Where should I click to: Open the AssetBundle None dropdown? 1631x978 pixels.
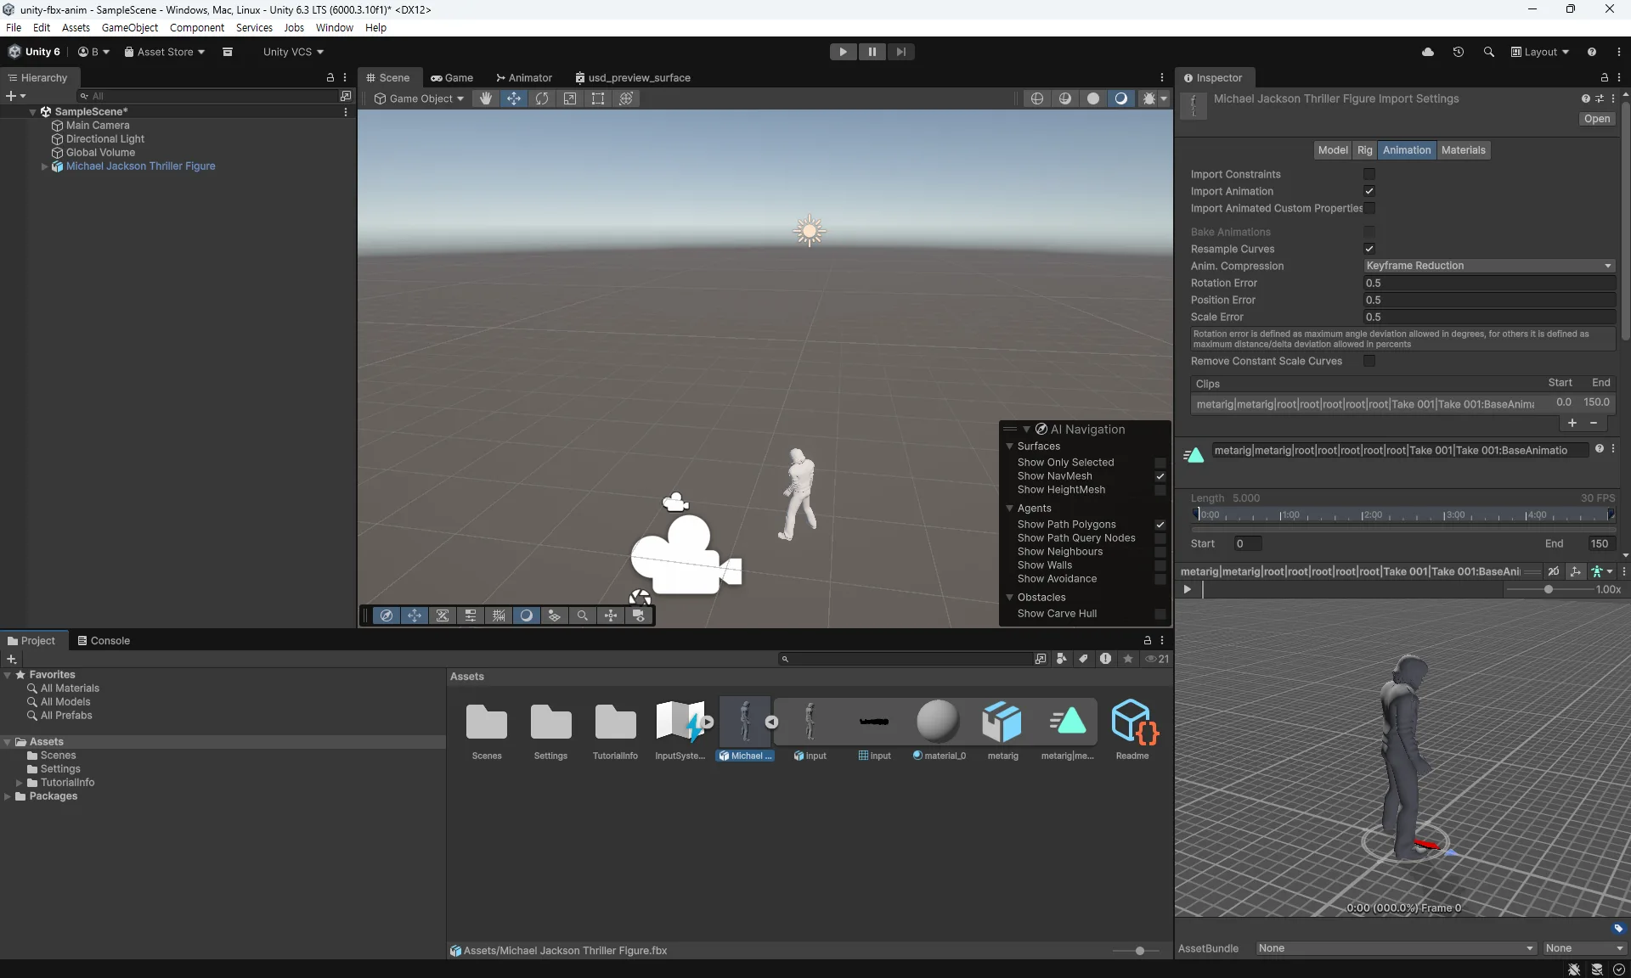click(x=1397, y=948)
